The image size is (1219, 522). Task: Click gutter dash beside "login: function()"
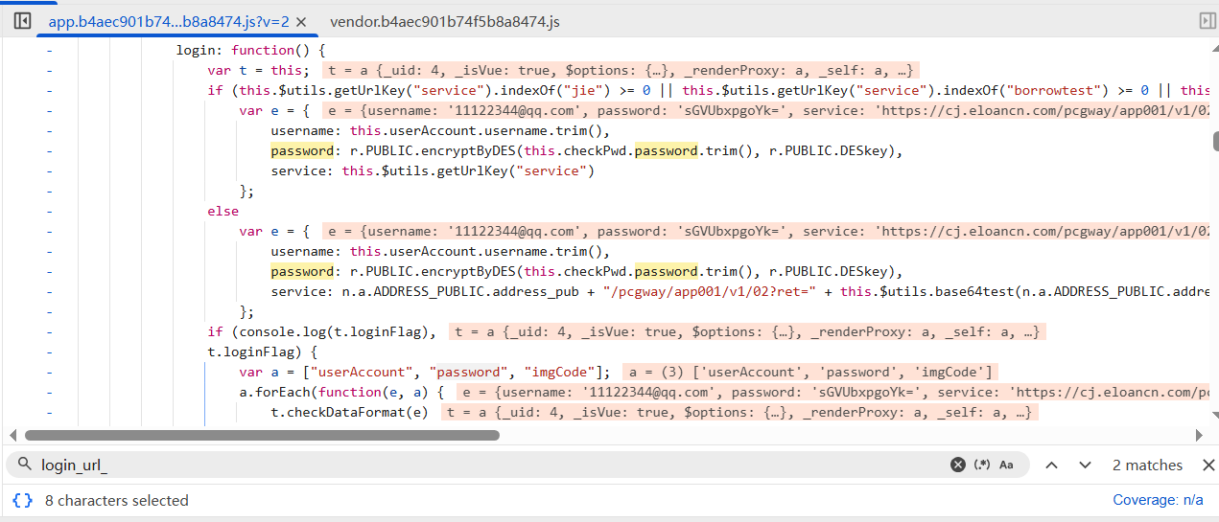coord(48,50)
